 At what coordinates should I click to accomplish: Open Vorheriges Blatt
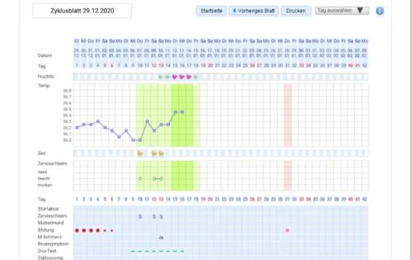pyautogui.click(x=253, y=11)
